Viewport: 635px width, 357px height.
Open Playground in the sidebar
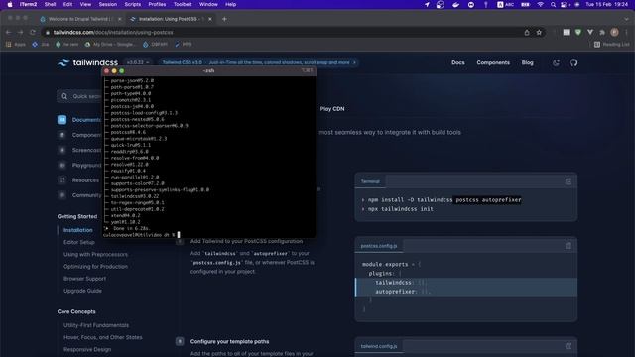(x=79, y=166)
